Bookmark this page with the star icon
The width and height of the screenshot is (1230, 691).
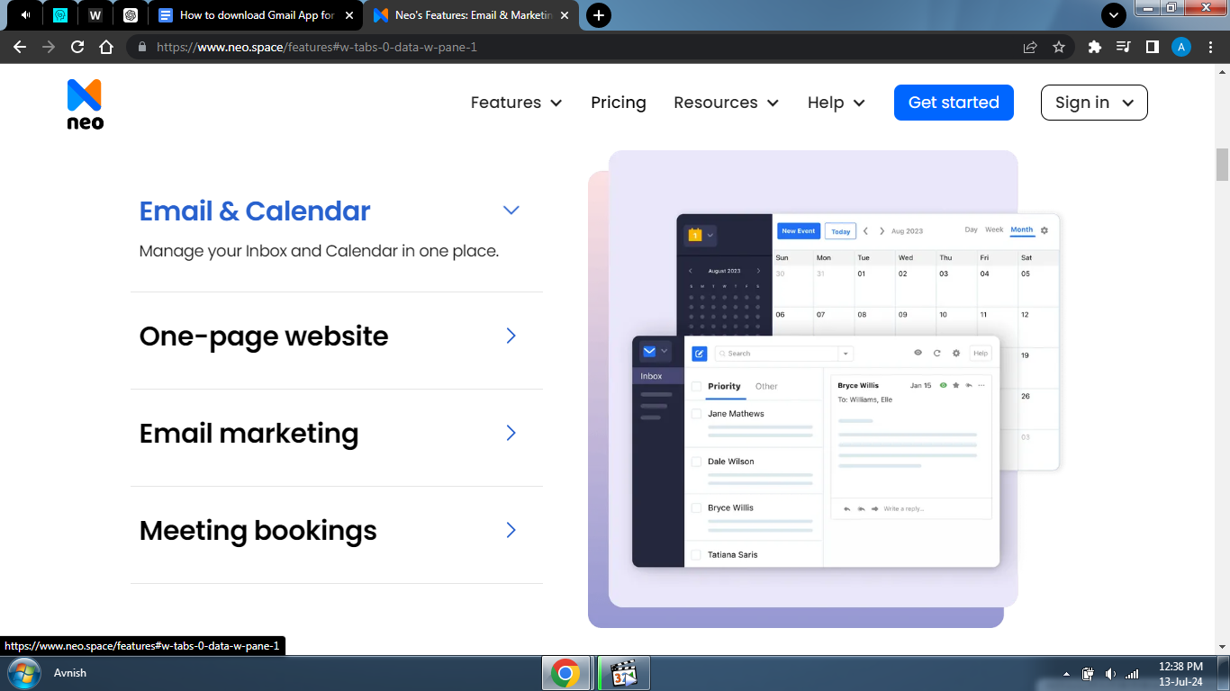pos(1059,47)
